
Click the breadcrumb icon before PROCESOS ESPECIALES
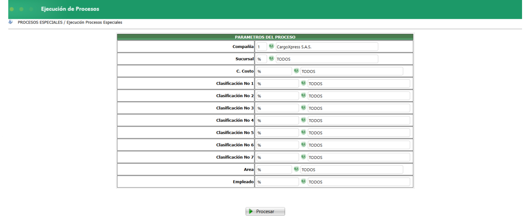(x=11, y=22)
